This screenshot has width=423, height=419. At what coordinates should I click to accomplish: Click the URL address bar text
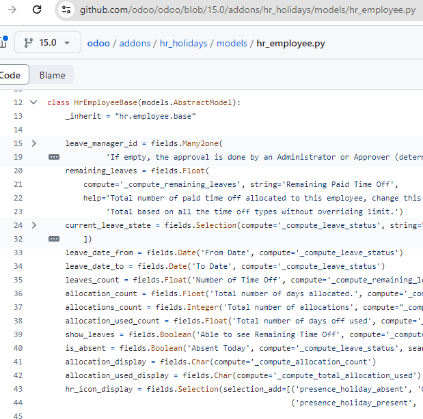point(247,10)
